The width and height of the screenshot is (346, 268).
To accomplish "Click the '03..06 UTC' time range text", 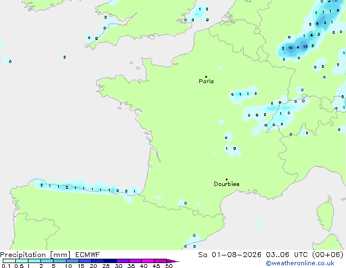I will 287,255.
